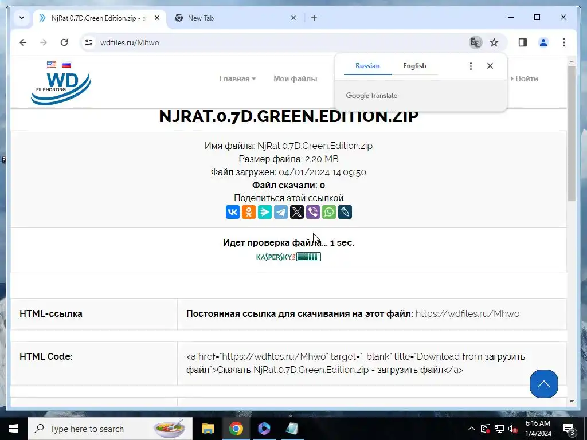
Task: Click the NJRAT.0.7D.GREEN.EDITION.ZIP page heading
Action: click(289, 116)
